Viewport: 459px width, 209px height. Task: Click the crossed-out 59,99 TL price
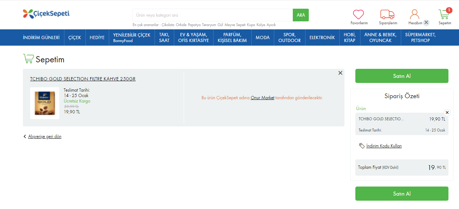click(72, 107)
